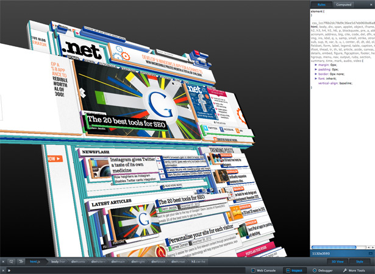This screenshot has height=274, width=375.
Task: Click the LATEST ARTICLES heading
Action: click(112, 203)
